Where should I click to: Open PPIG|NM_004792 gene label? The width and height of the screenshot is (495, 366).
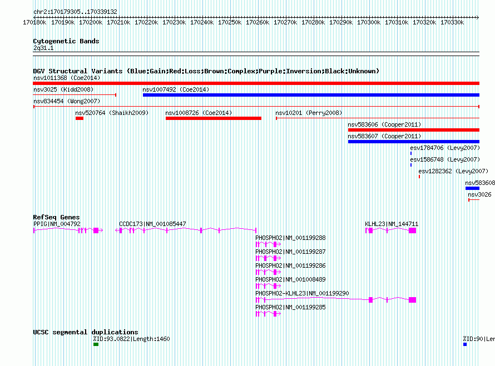57,224
